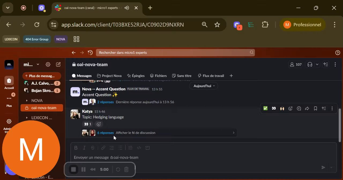This screenshot has height=180, width=343.
Task: Pause the screen recording
Action: click(x=83, y=169)
